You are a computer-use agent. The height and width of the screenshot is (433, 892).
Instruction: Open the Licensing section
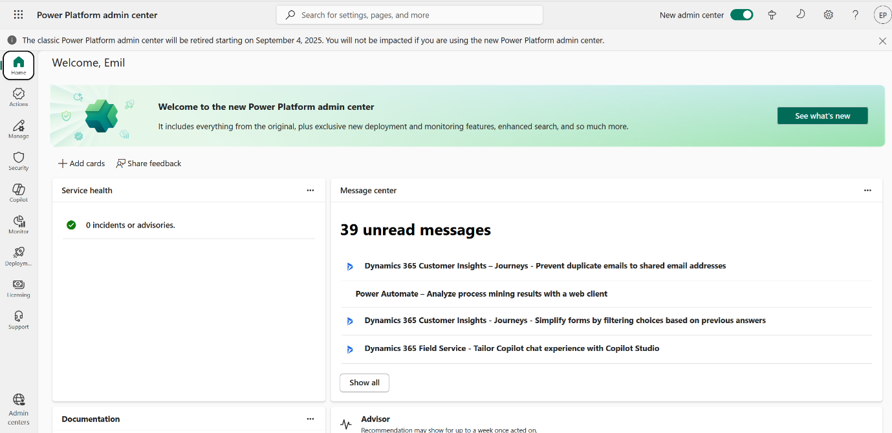[x=19, y=288]
